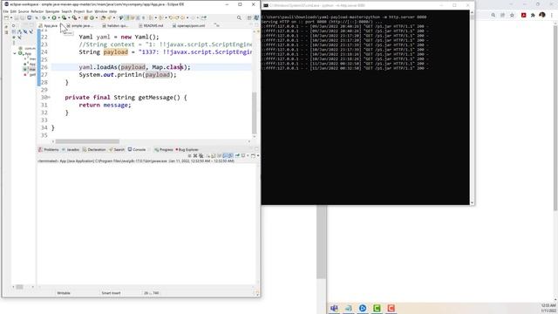The image size is (558, 314).
Task: Open the Declaration view tab
Action: tap(94, 149)
